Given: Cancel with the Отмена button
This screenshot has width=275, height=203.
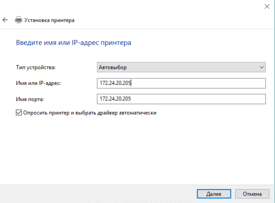Looking at the screenshot, I should coord(252,194).
